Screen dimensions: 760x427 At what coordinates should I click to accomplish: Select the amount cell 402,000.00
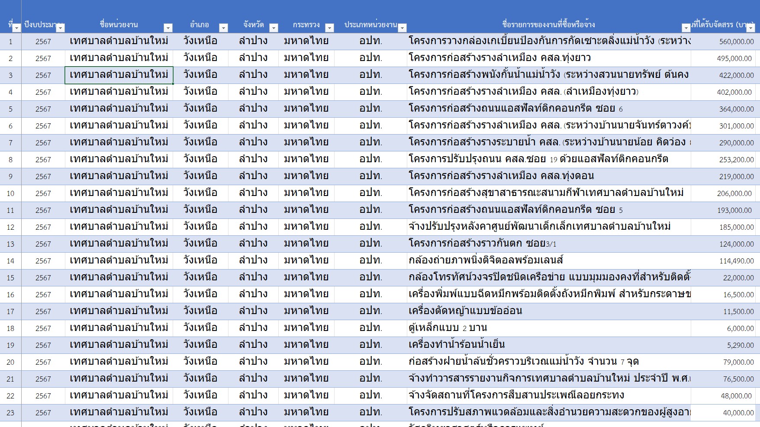[x=723, y=92]
